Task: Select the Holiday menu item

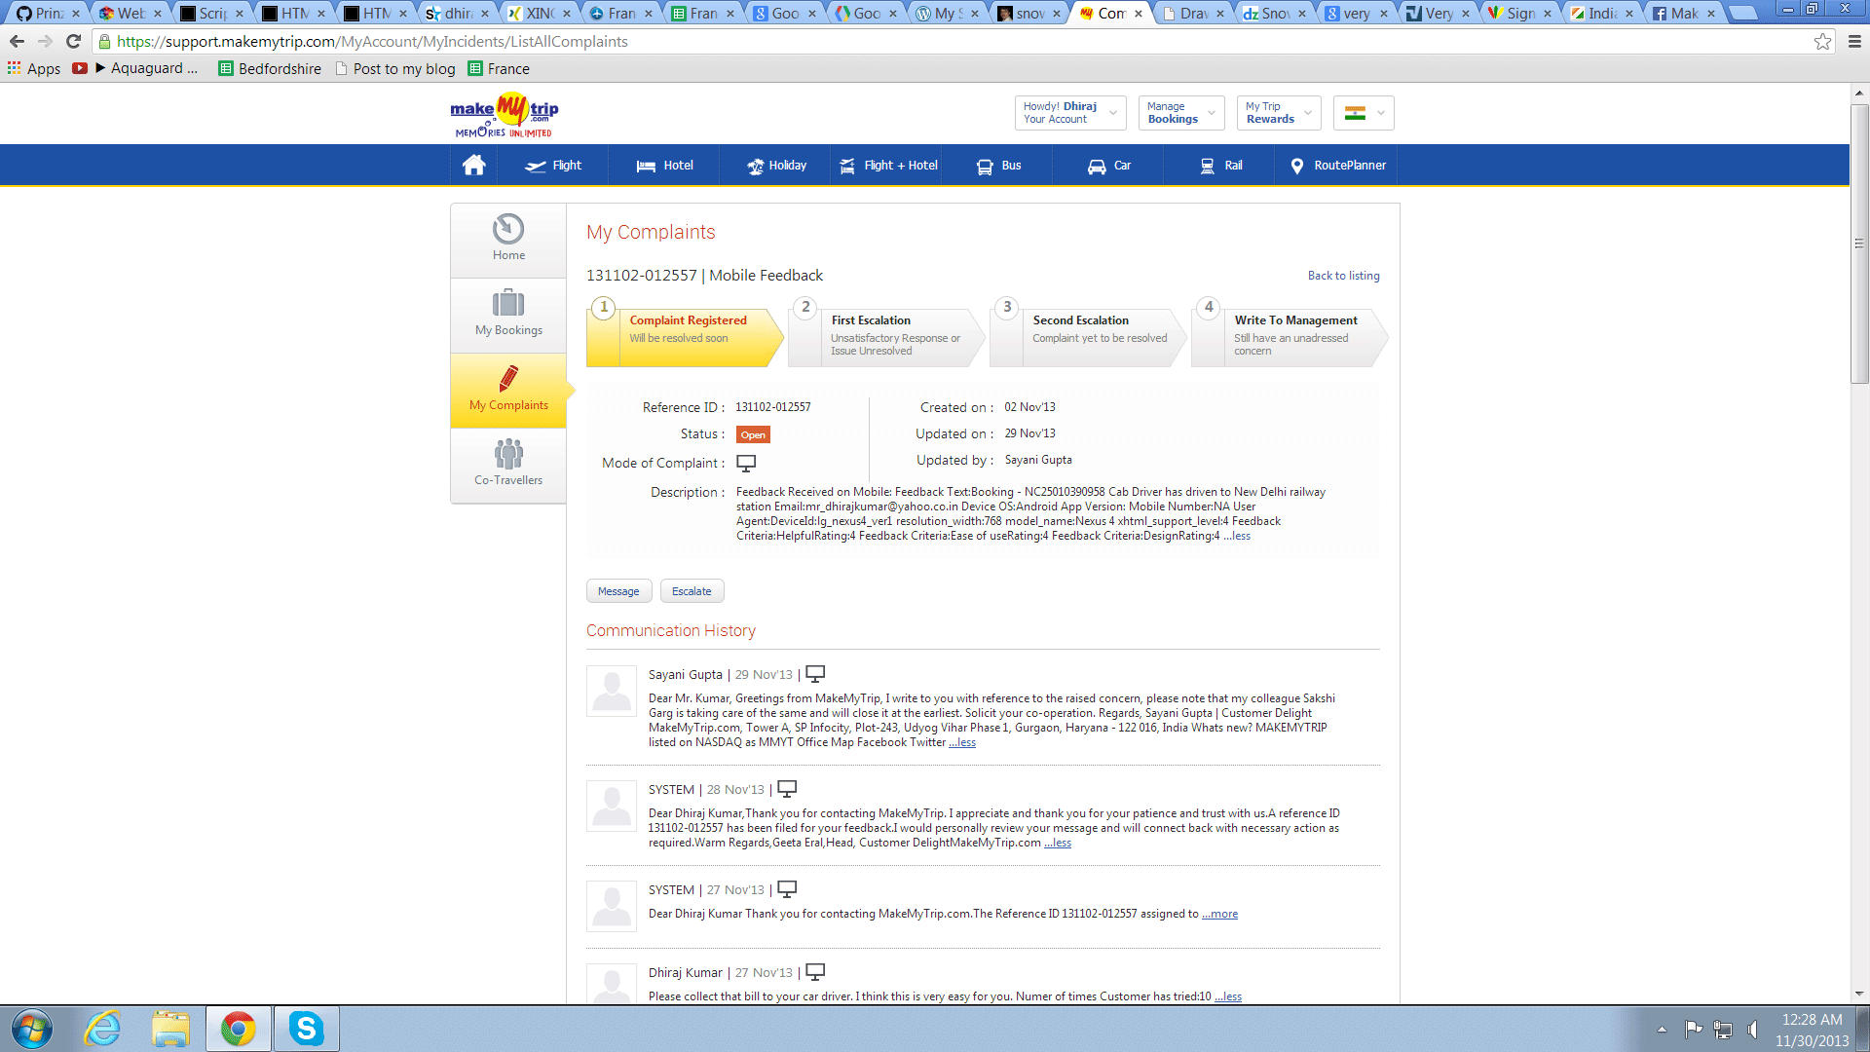Action: click(776, 166)
